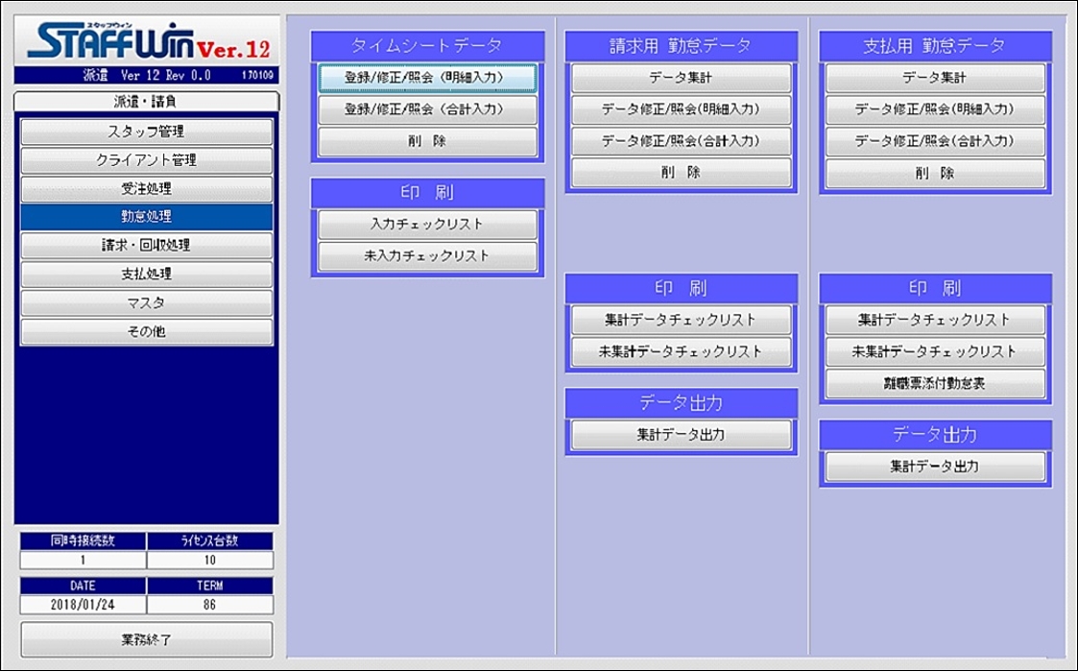Switch to the 派遣・請負 tab

[147, 102]
